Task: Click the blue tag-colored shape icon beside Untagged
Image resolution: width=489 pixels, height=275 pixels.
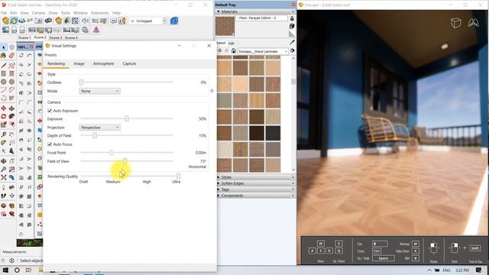Action: (174, 21)
